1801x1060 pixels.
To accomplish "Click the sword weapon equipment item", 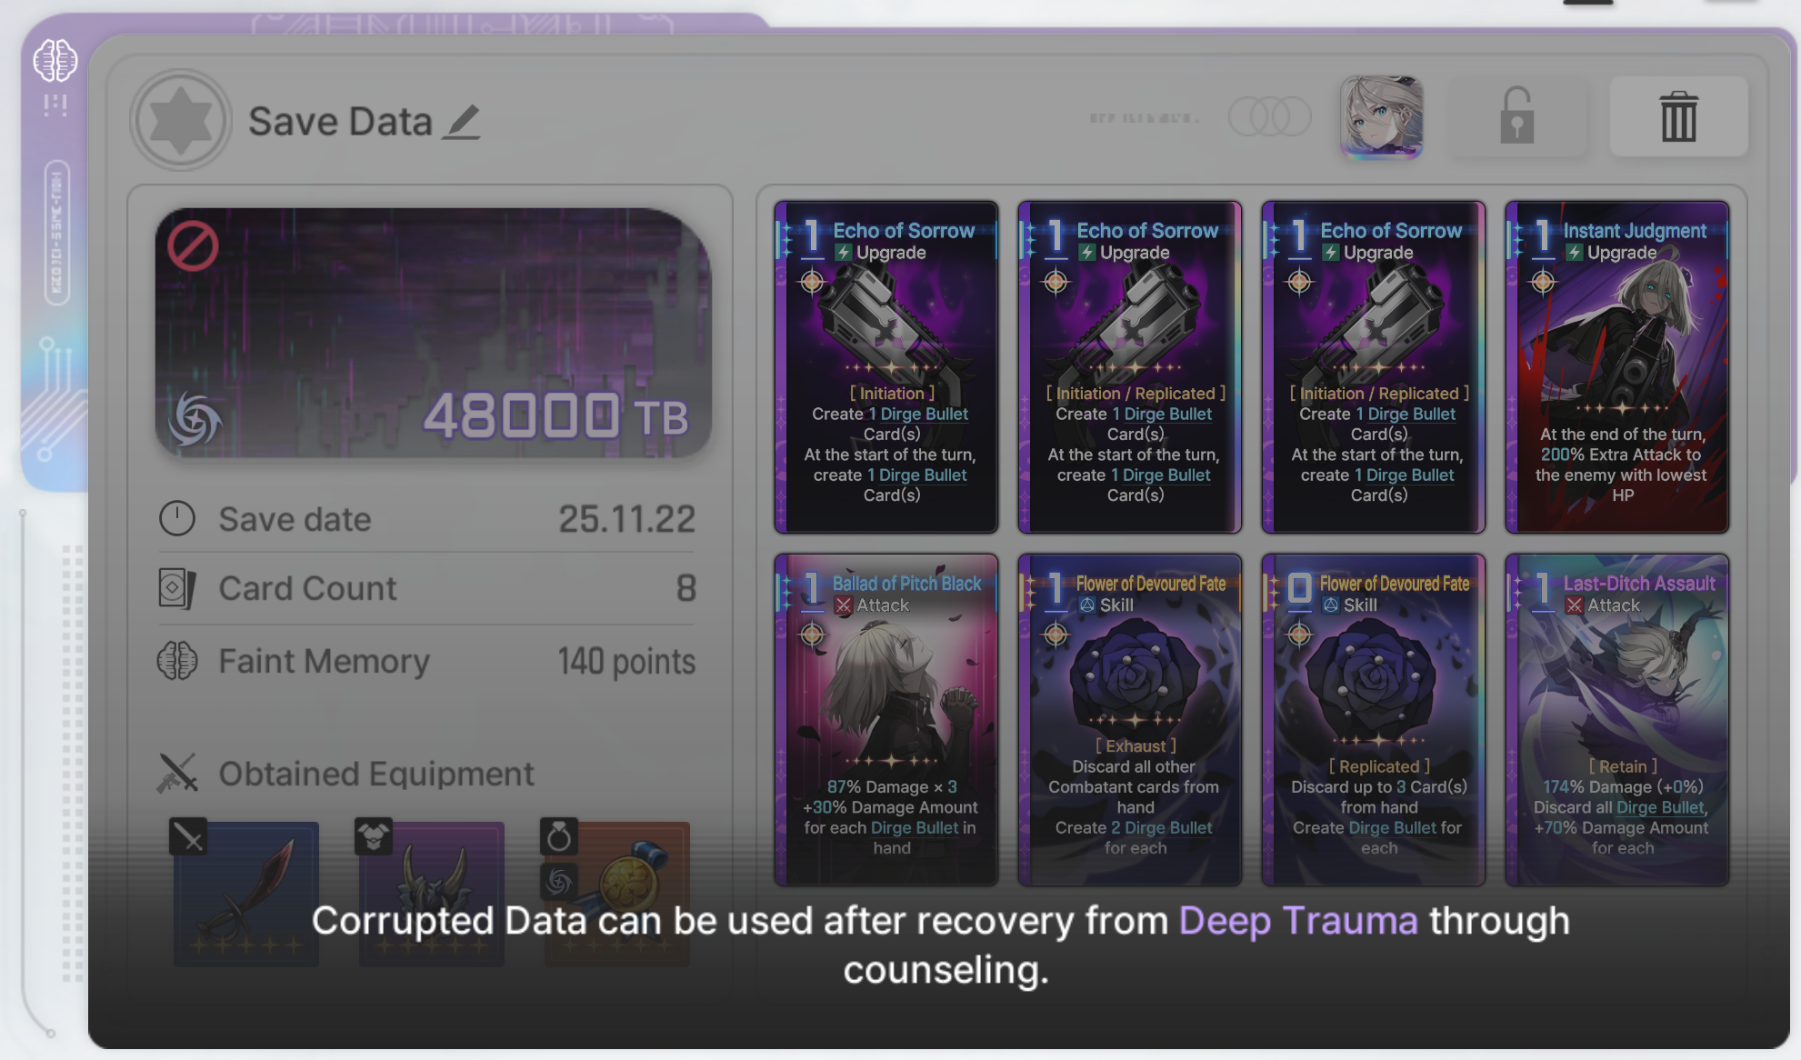I will 245,893.
